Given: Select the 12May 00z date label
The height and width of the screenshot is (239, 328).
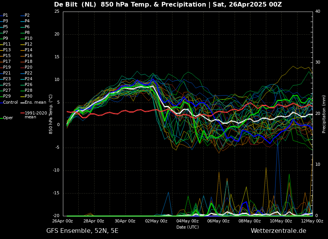Looking at the screenshot, I should 313,221.
